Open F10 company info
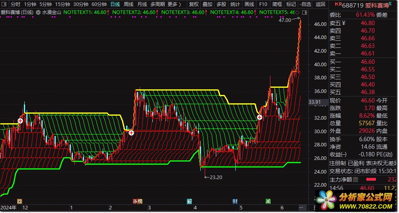The height and width of the screenshot is (213, 399). pyautogui.click(x=263, y=4)
